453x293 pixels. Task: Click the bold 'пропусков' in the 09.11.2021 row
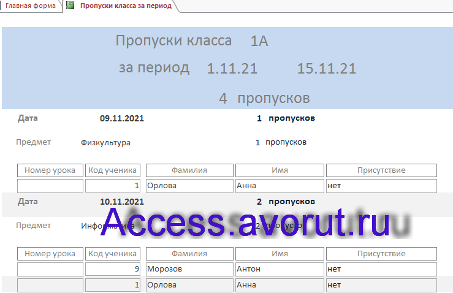pyautogui.click(x=292, y=118)
